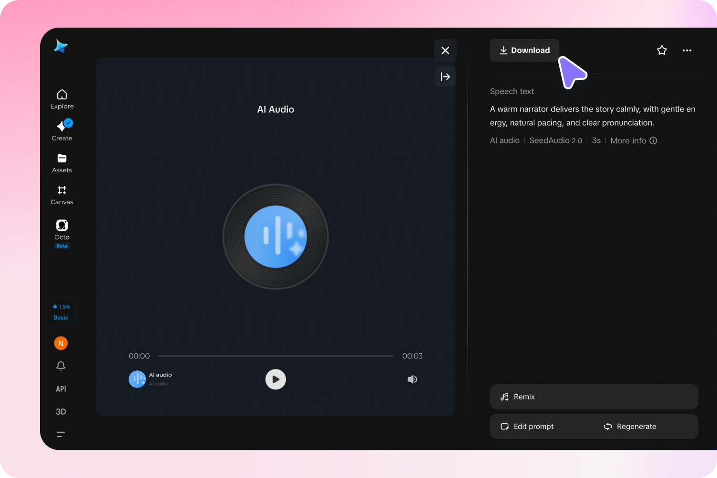Regenerate the audio
Screen dimensions: 717x478
click(630, 427)
